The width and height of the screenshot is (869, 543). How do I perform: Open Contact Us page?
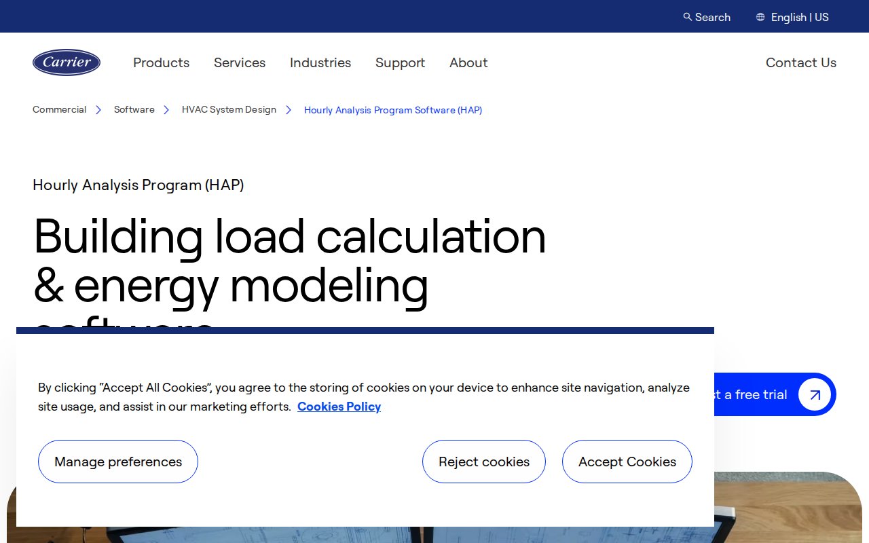(800, 62)
